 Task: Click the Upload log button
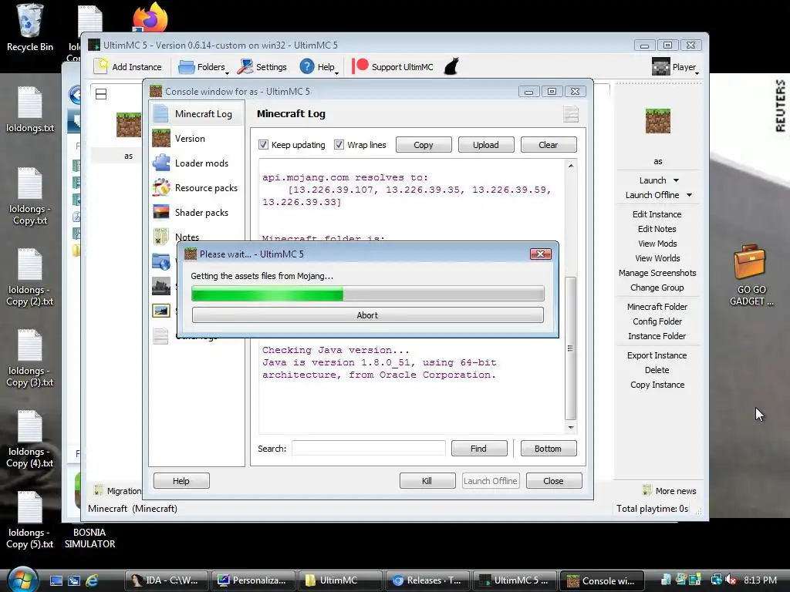pos(486,145)
